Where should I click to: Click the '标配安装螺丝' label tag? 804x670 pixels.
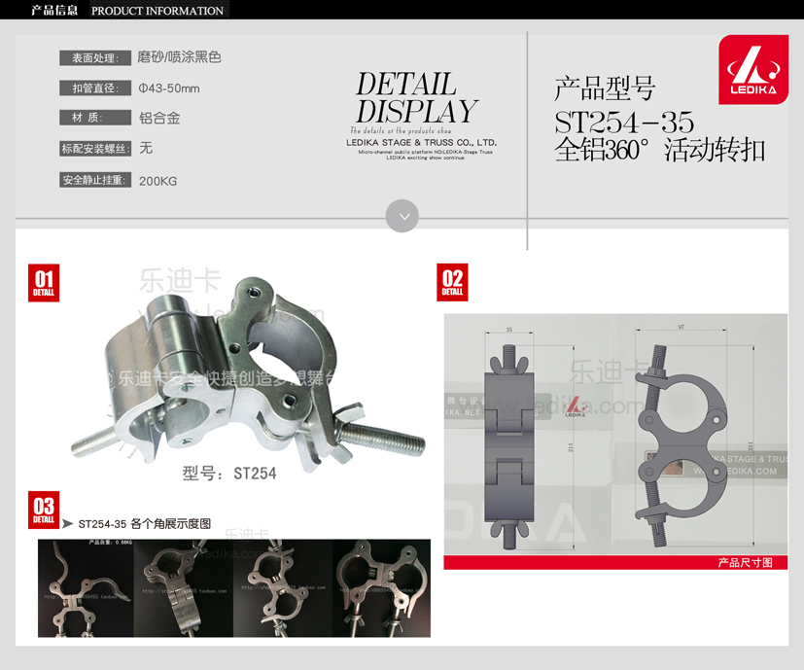[95, 149]
